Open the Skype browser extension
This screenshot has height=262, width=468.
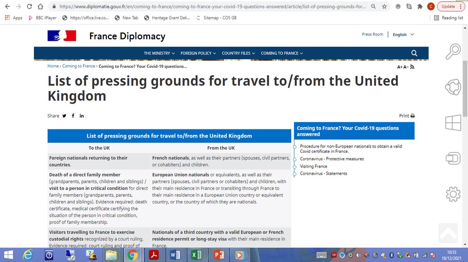(x=409, y=7)
